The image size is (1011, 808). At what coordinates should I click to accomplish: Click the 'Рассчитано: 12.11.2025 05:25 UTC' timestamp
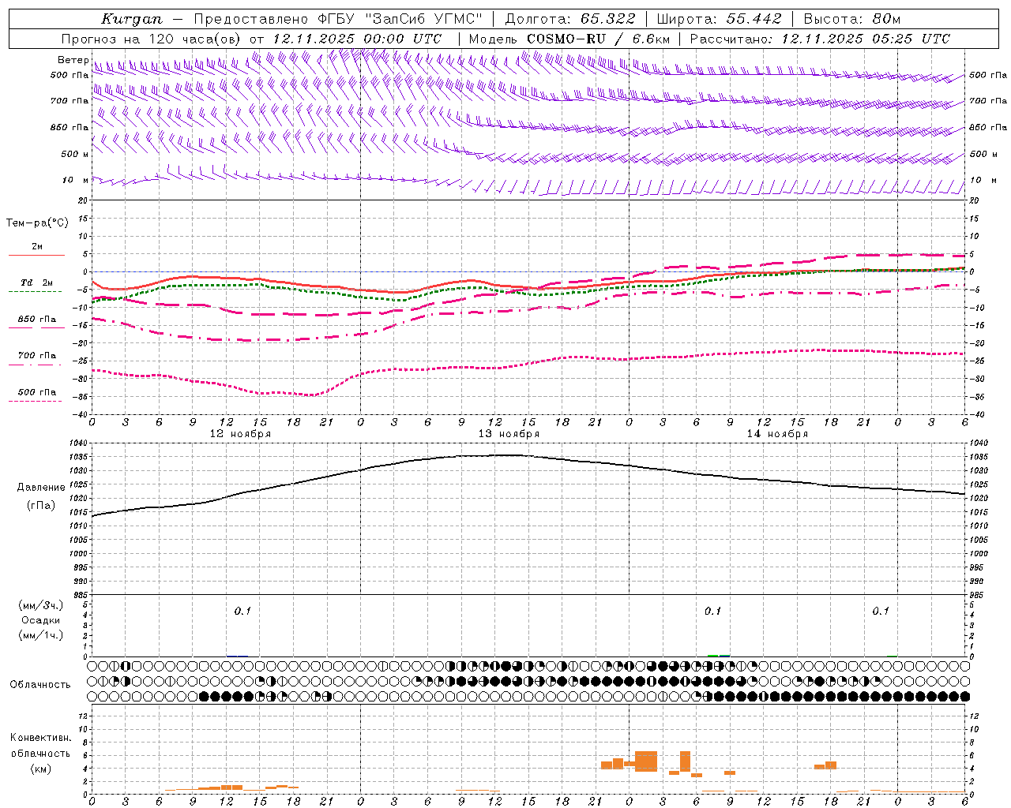(820, 39)
